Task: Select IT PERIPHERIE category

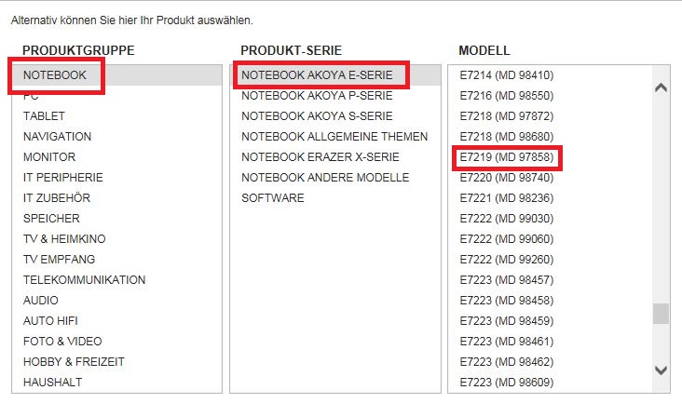Action: point(63,178)
